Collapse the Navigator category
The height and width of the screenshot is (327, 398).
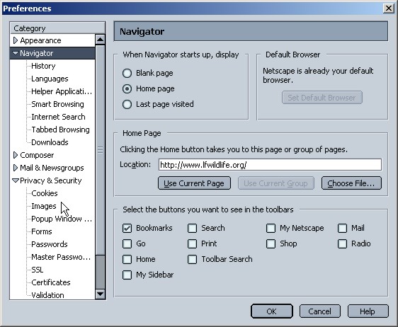click(16, 53)
